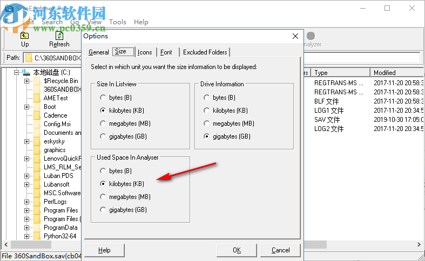Sort the list by Modified column header
425x261 pixels.
[397, 73]
